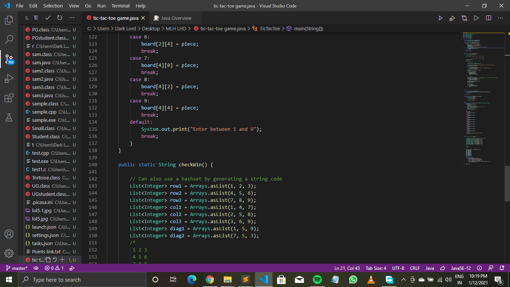
Task: Click the status bar debug launch icon
Action: [72, 268]
